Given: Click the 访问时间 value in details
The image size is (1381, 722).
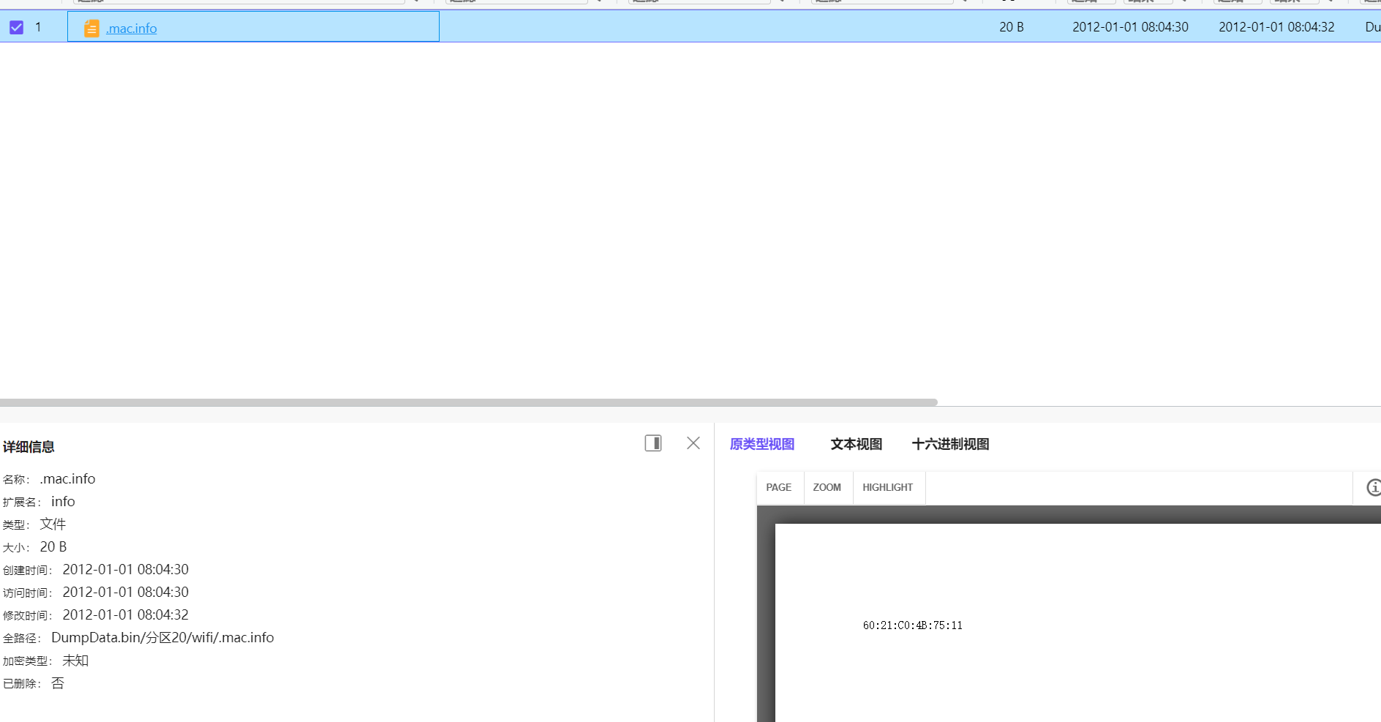Looking at the screenshot, I should (x=126, y=593).
